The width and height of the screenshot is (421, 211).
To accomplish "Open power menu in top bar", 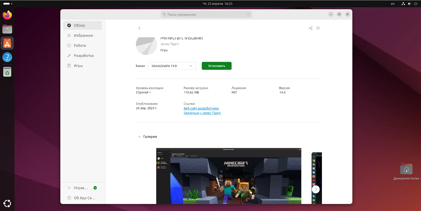I will 416,4.
